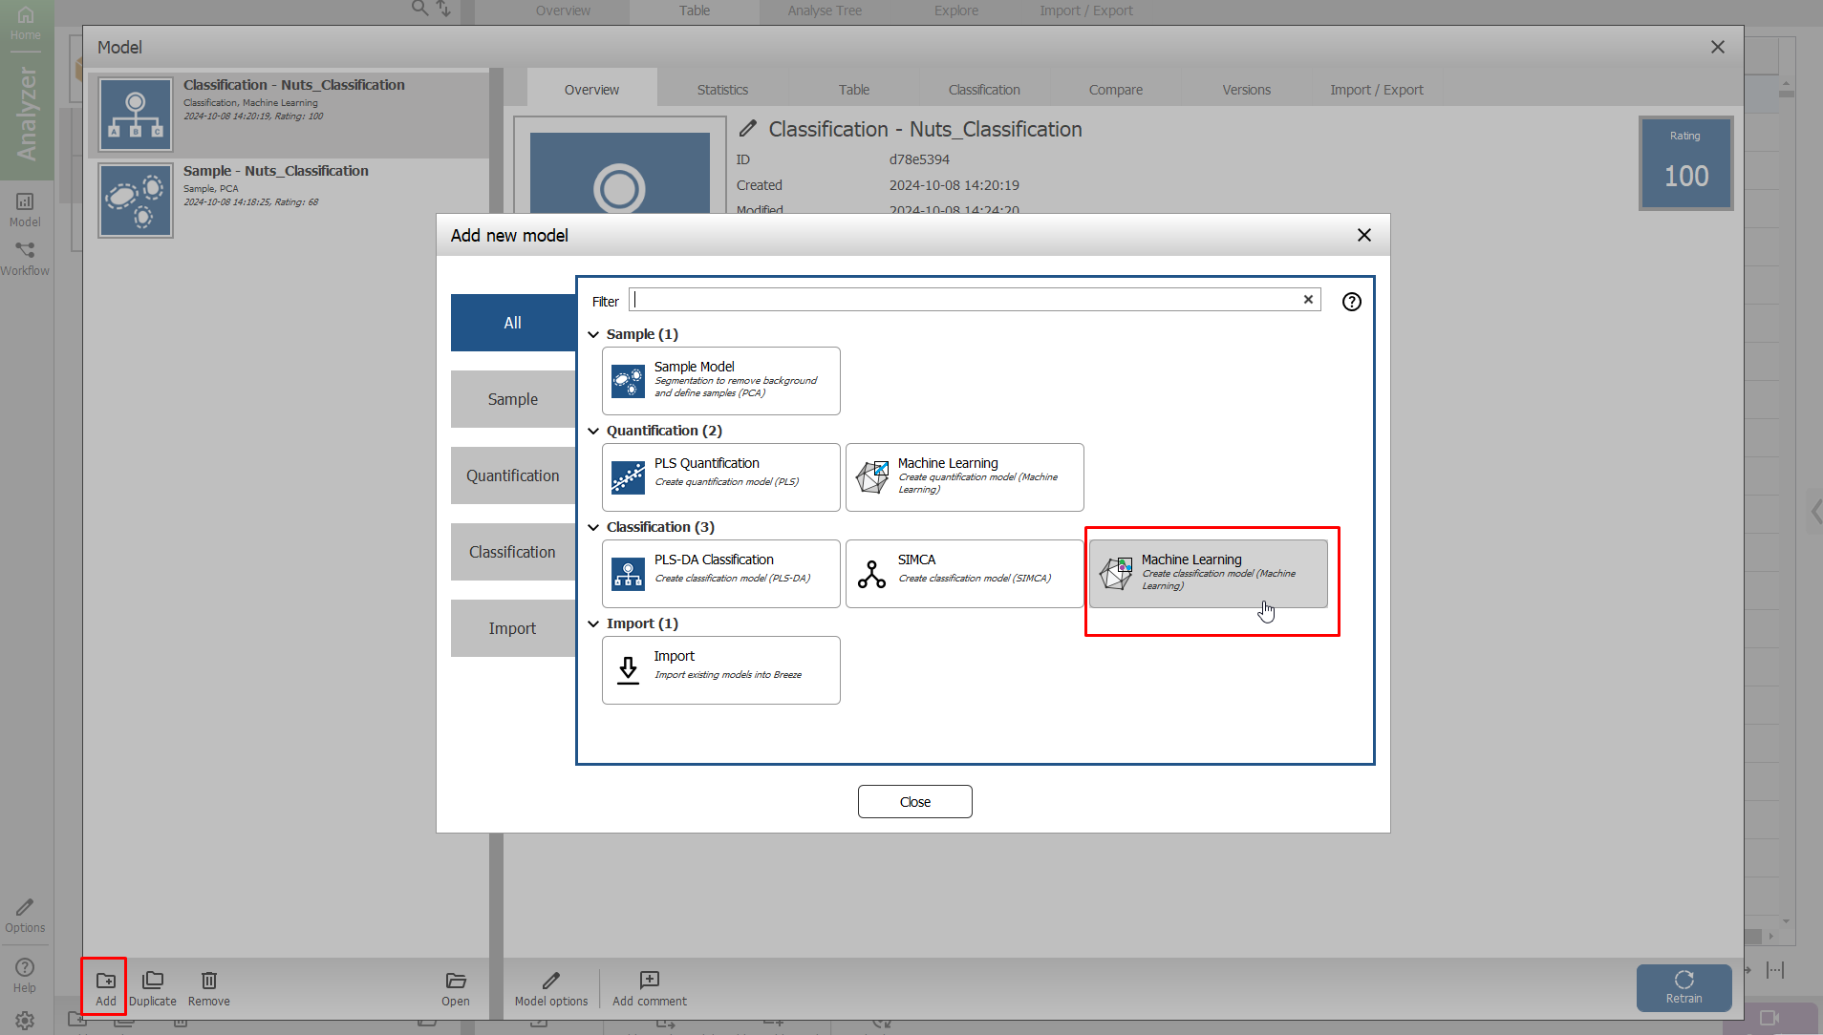Select the Classification category tab
The width and height of the screenshot is (1823, 1035).
coord(513,552)
